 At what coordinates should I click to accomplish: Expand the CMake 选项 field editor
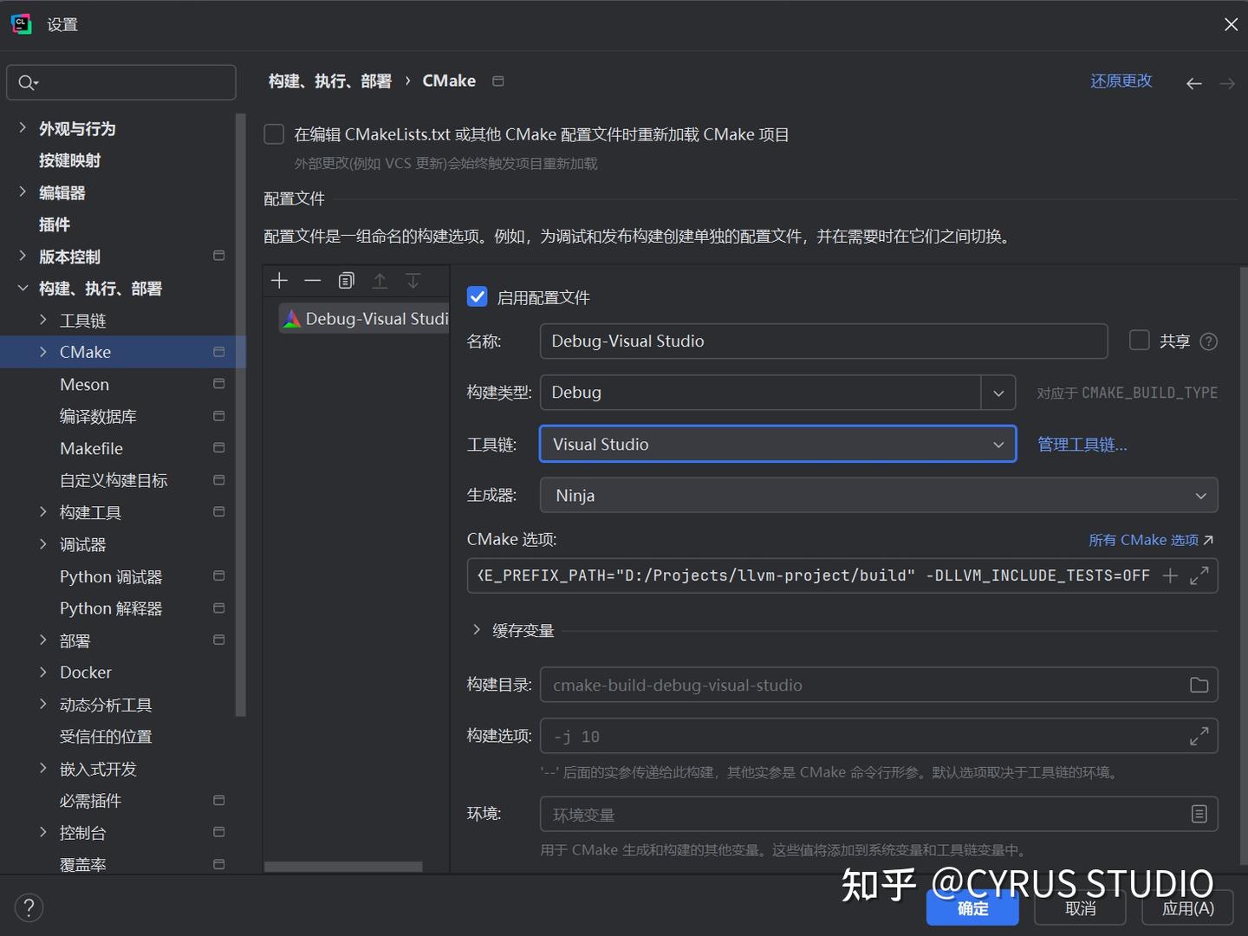[x=1199, y=575]
